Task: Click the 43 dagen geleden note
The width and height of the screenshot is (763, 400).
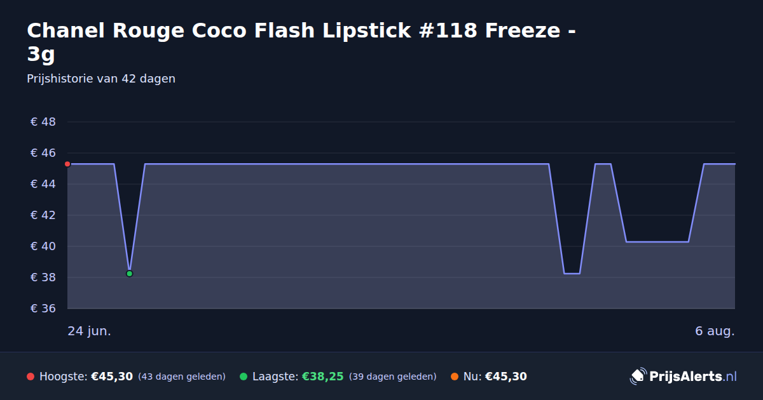Action: [182, 377]
